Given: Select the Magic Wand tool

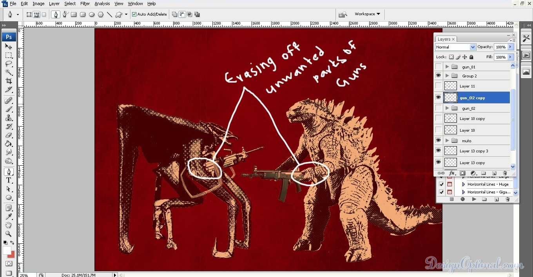Looking at the screenshot, I should point(9,72).
